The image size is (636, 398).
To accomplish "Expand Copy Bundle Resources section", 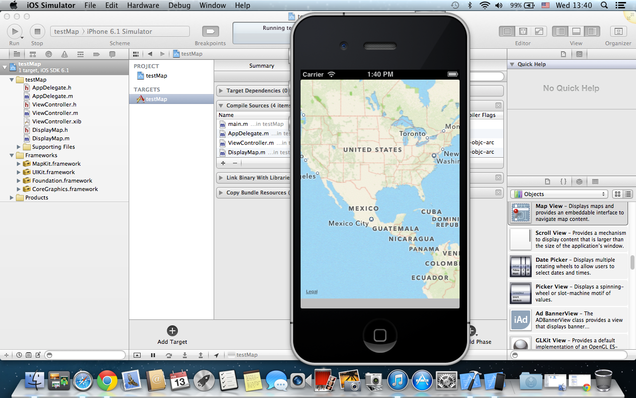I will (221, 193).
